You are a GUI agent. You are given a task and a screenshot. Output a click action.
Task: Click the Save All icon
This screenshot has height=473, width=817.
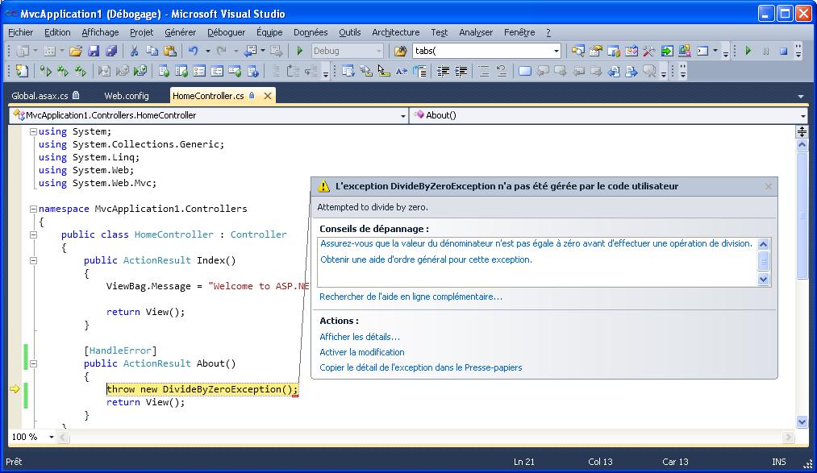(x=111, y=51)
